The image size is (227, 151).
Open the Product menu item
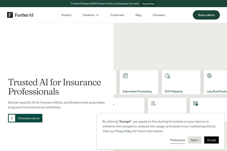coord(66,15)
